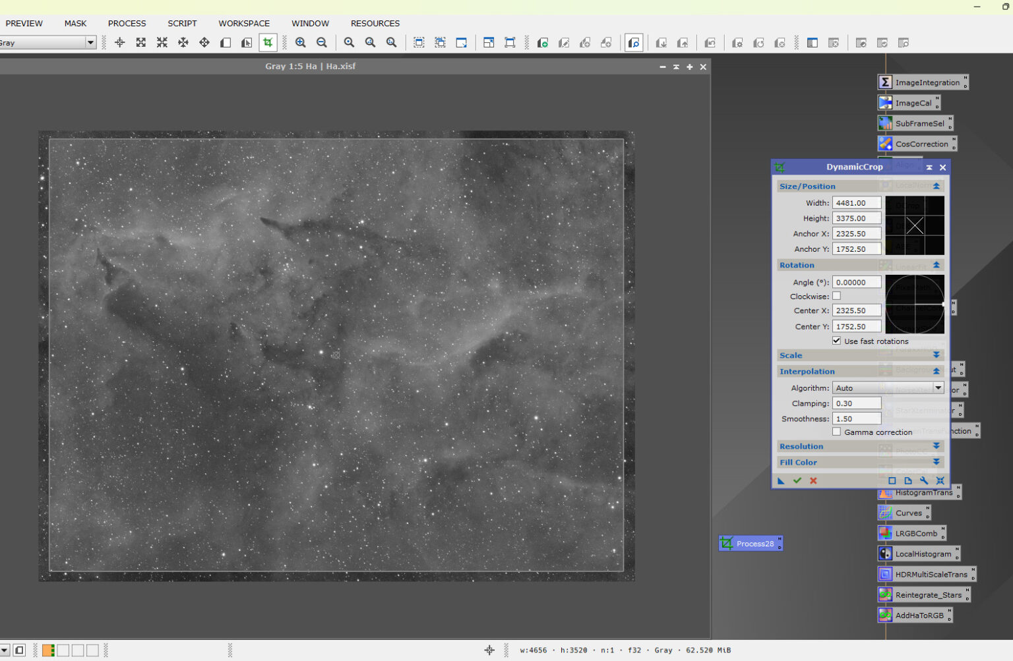Uncheck Use fast rotations
The image size is (1013, 661).
coord(836,341)
